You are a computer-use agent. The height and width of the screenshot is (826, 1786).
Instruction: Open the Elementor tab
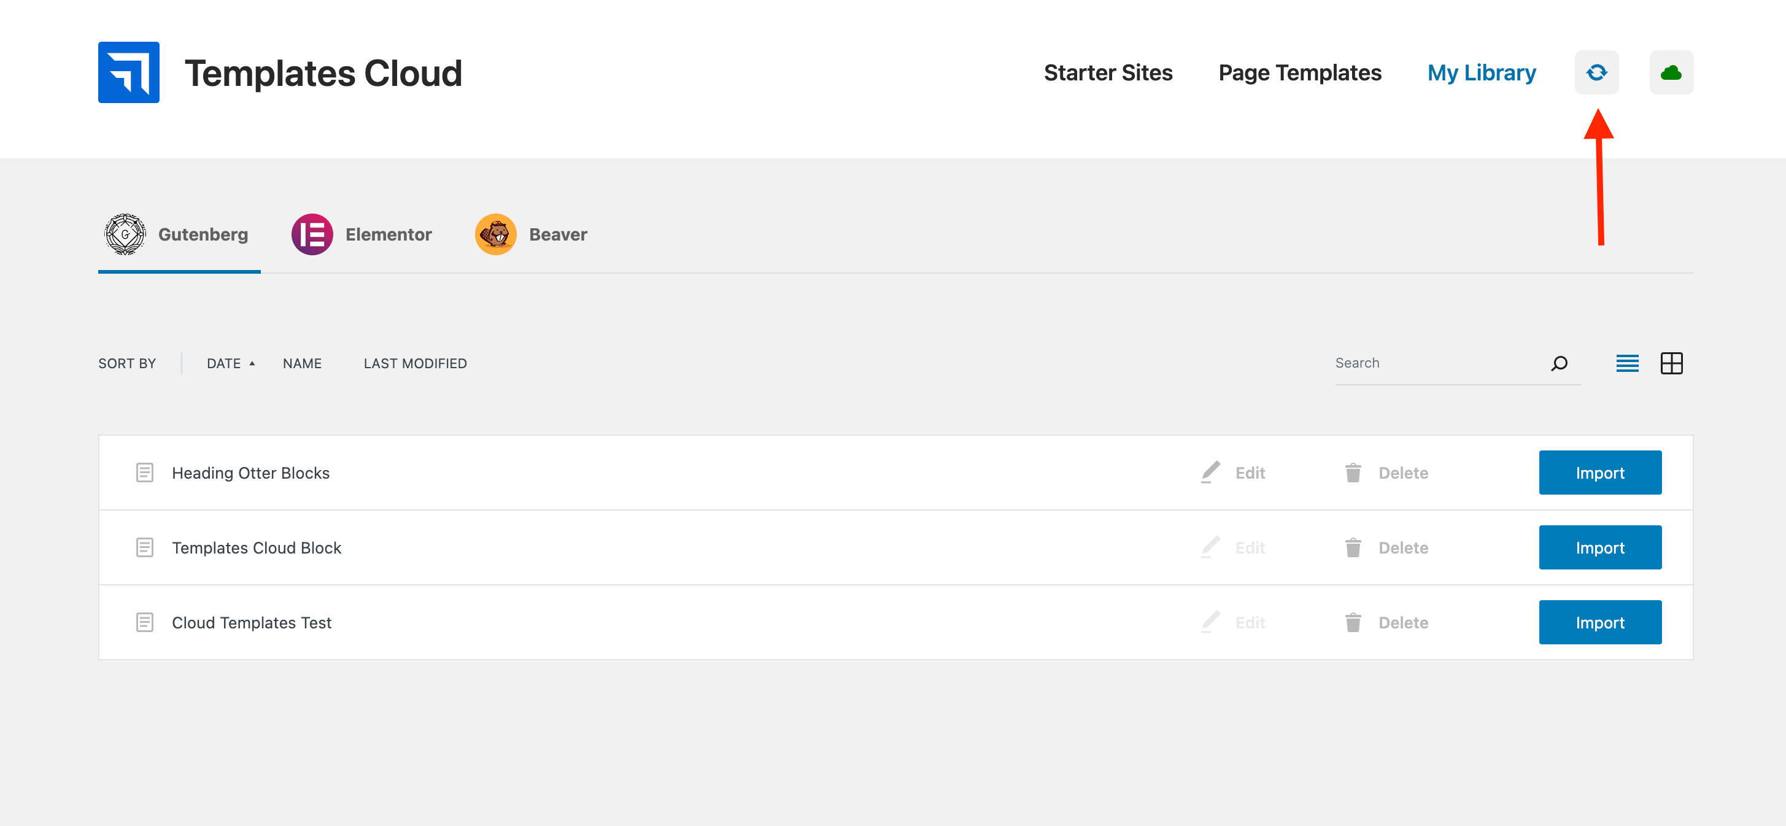click(x=362, y=234)
